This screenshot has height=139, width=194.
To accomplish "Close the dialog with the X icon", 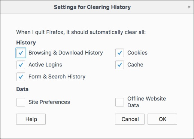I will point(189,7).
